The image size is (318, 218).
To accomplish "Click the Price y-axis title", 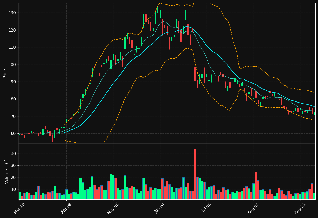I will [x=5, y=73].
